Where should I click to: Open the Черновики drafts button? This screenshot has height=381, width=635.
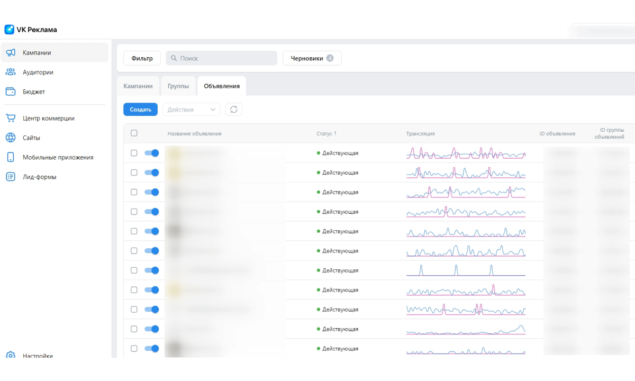(312, 58)
